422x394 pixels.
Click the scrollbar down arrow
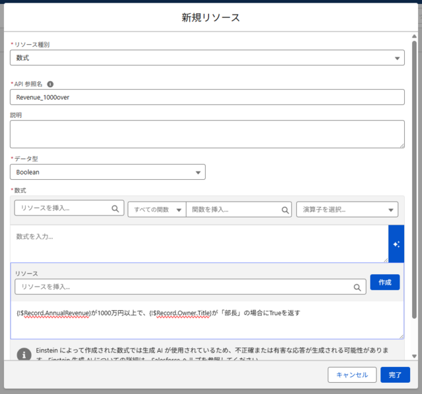click(x=414, y=356)
